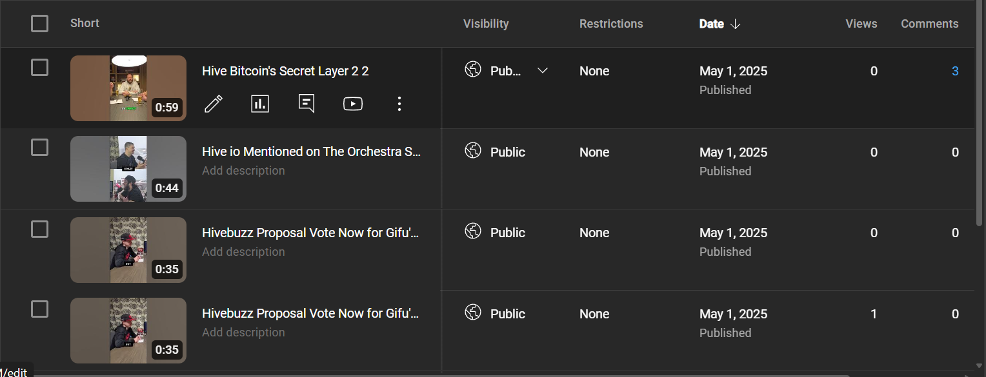Open Hive io Mentioned on The Orchestra title
This screenshot has height=377, width=986.
click(x=312, y=152)
